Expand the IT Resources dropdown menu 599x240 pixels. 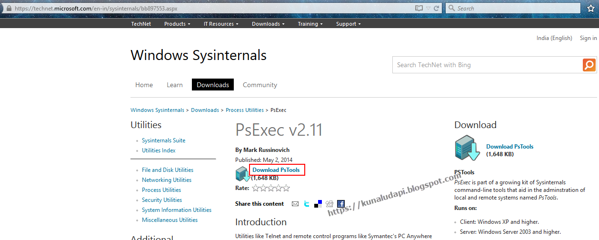(221, 24)
